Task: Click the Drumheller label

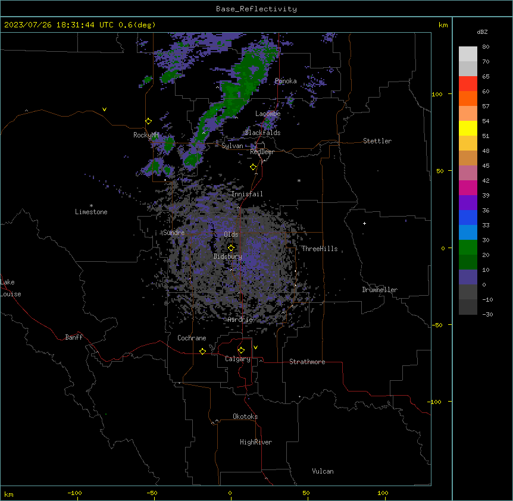Action: click(380, 290)
